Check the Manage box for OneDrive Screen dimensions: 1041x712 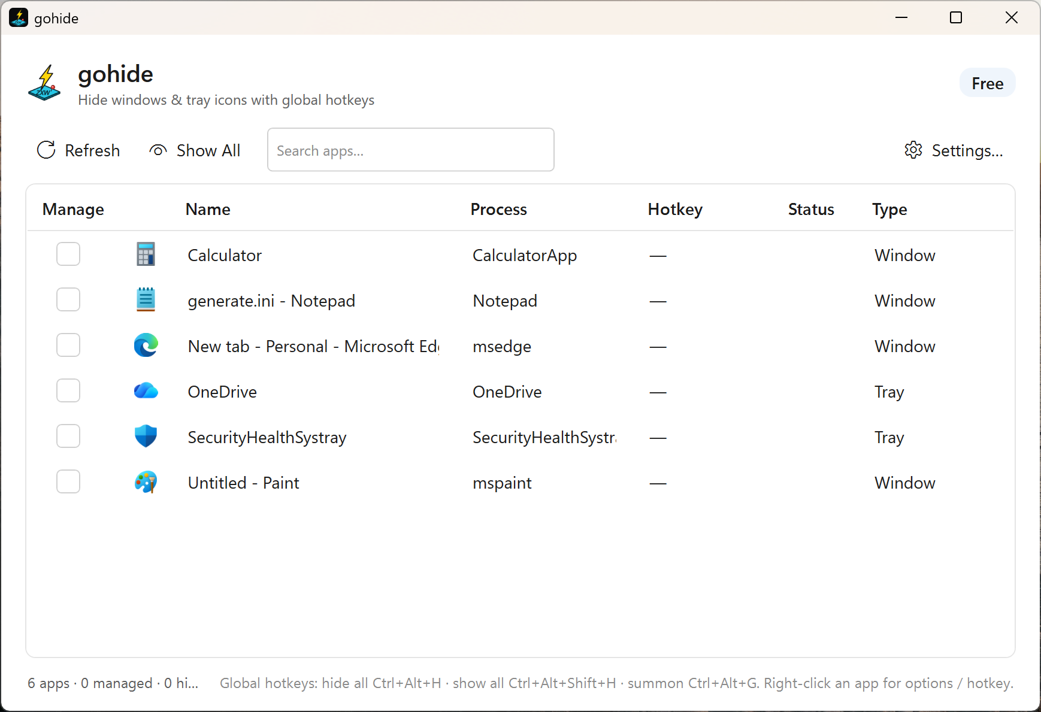tap(68, 390)
